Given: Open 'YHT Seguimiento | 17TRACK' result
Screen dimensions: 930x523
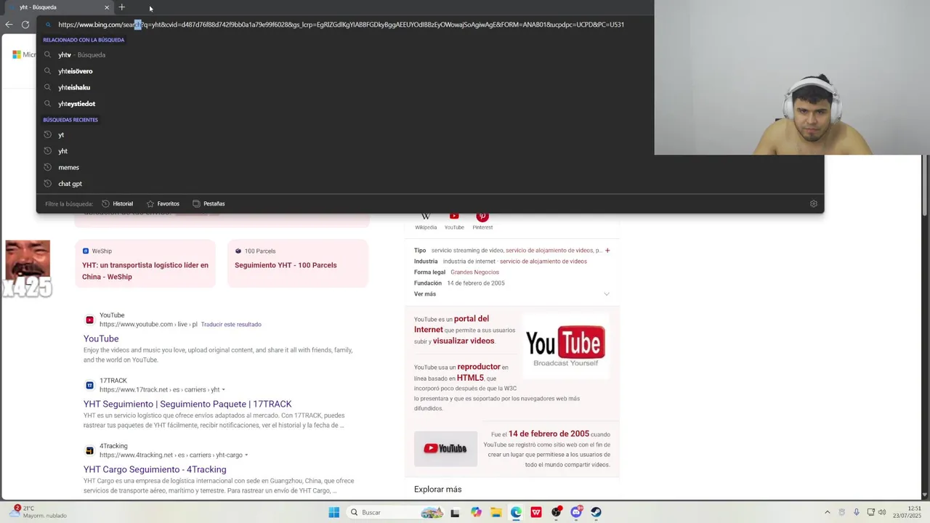Looking at the screenshot, I should (187, 404).
